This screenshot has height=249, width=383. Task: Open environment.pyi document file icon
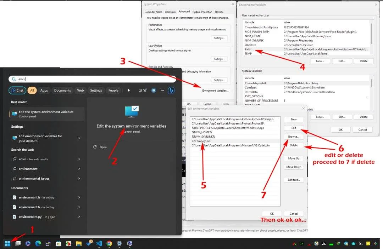tap(15, 216)
